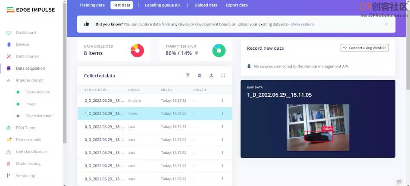Viewport: 410px width, 186px height.
Task: Click Connect using WebUSB button
Action: [364, 48]
